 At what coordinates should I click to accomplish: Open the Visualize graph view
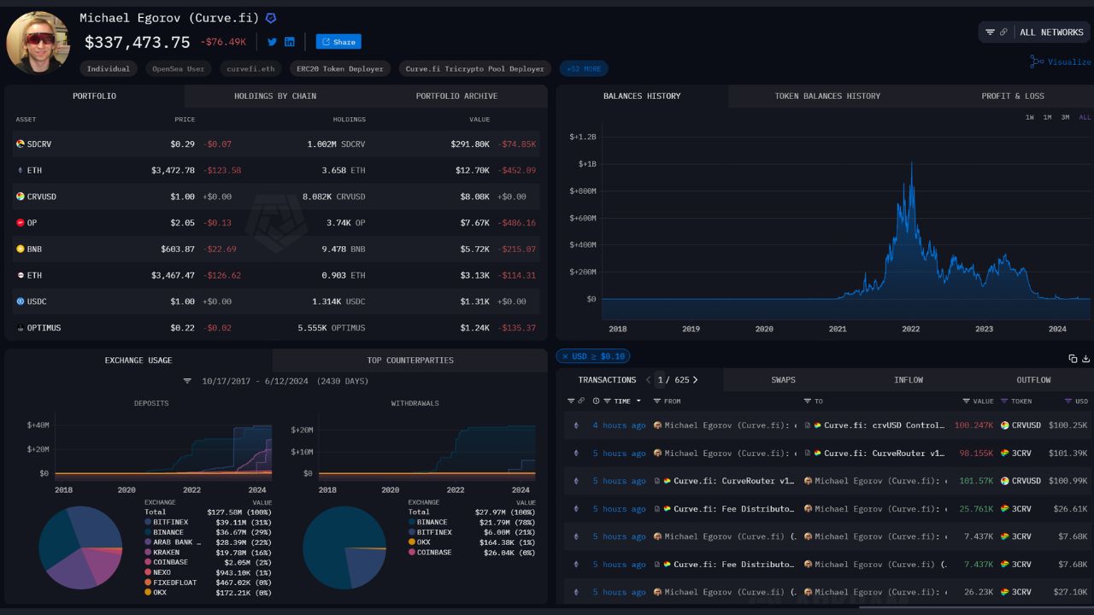[x=1060, y=61]
